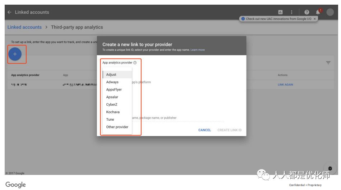Open Linked accounts breadcrumb link
This screenshot has width=341, height=190.
[x=24, y=27]
